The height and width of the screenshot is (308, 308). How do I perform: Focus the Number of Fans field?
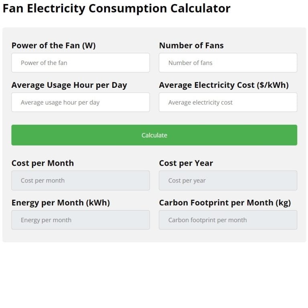228,63
